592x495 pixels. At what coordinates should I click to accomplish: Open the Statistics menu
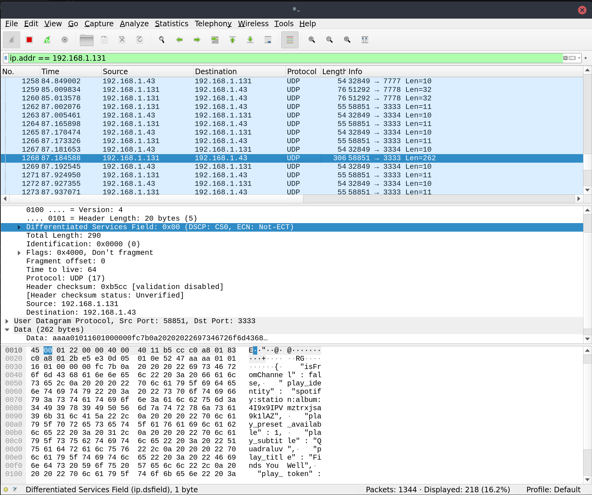click(x=171, y=24)
